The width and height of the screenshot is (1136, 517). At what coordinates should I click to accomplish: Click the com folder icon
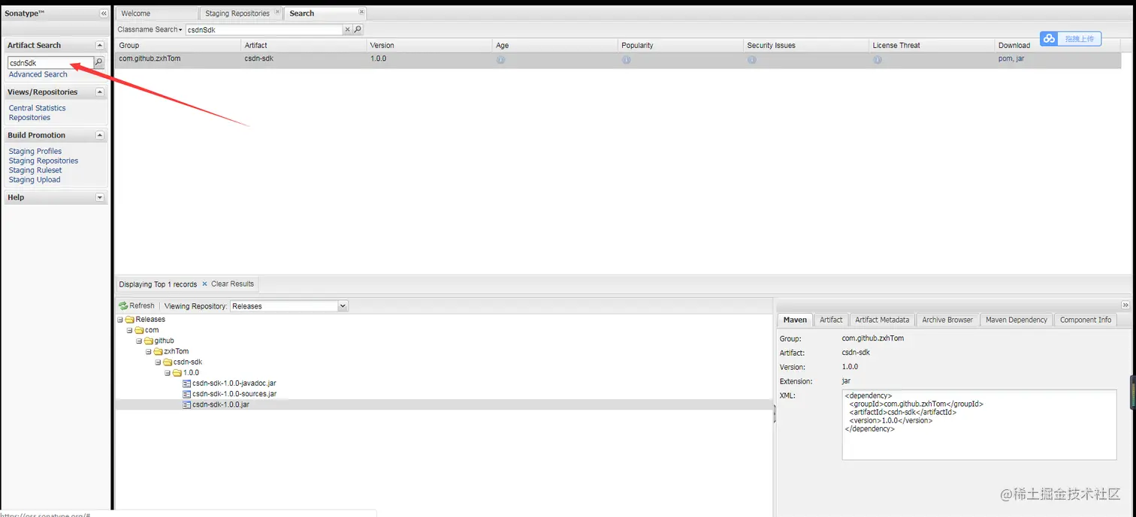tap(139, 330)
